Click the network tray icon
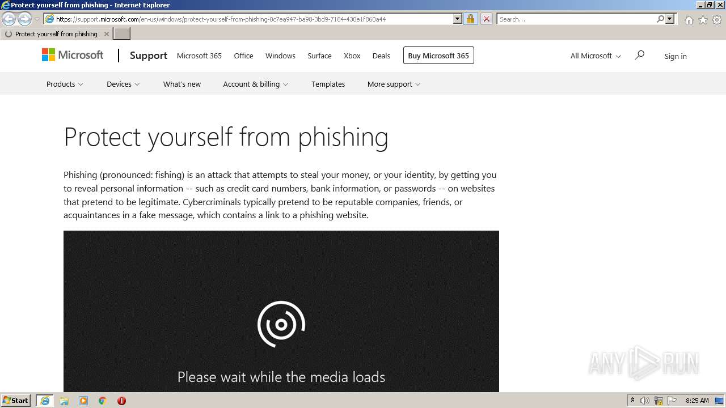The height and width of the screenshot is (408, 726). [x=659, y=401]
